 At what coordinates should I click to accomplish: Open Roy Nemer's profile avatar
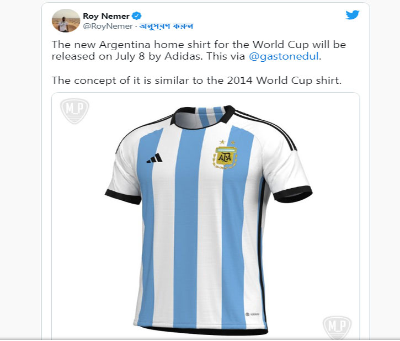click(x=66, y=20)
